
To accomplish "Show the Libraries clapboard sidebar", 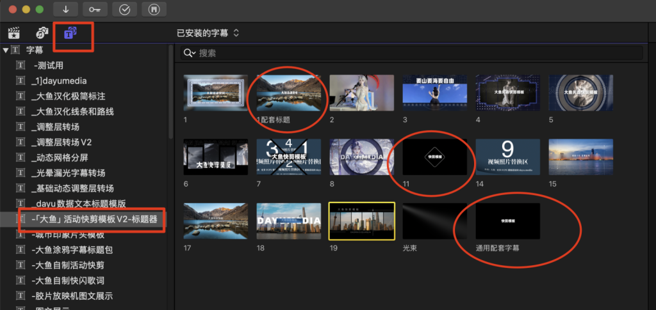I will [x=14, y=33].
